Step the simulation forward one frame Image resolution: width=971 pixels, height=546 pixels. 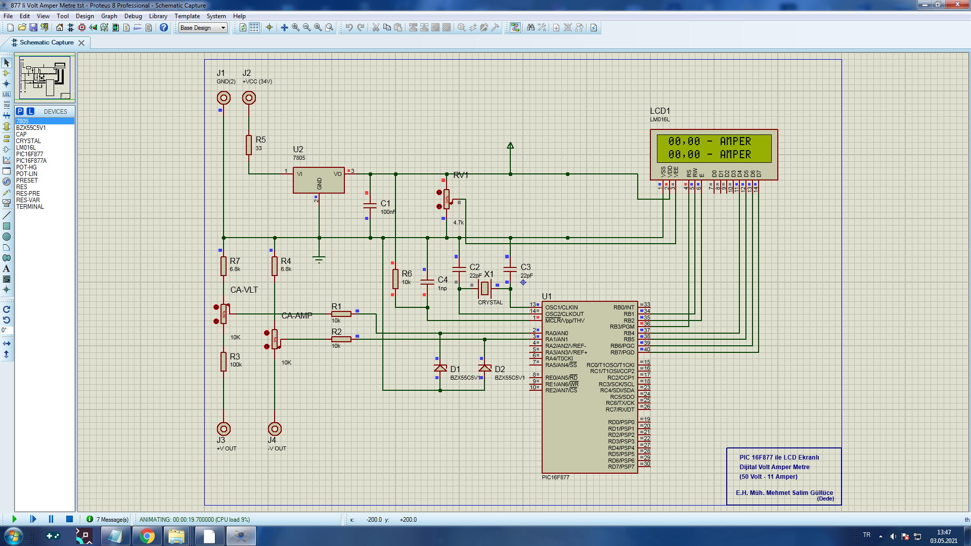(x=33, y=519)
